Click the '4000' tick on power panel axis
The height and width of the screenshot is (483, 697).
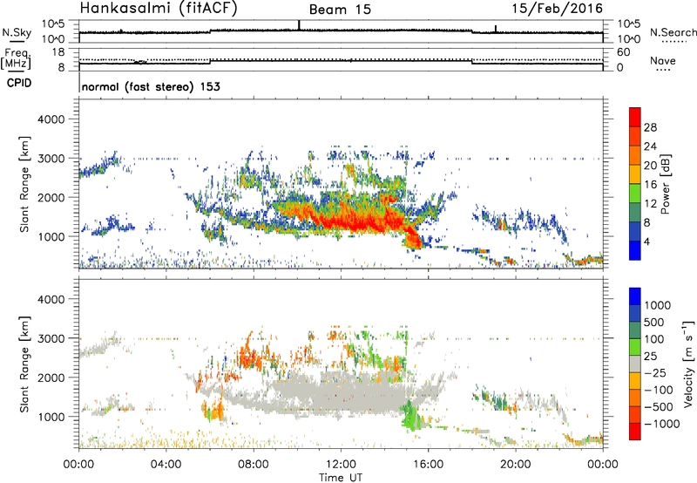[51, 119]
